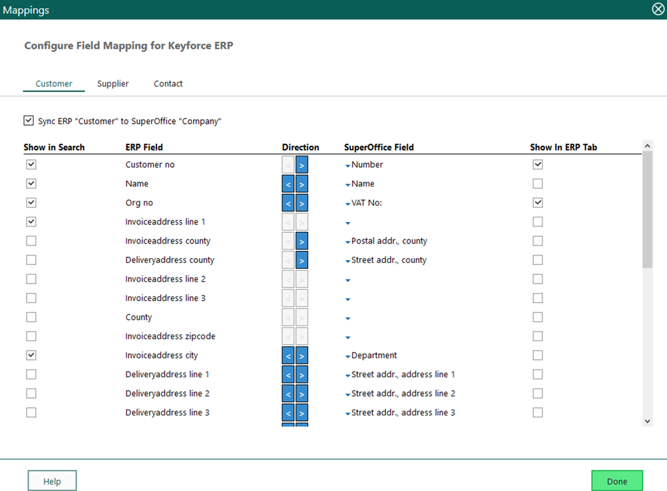Click left-arrow direction button for Customer no
The width and height of the screenshot is (667, 491).
tap(288, 165)
